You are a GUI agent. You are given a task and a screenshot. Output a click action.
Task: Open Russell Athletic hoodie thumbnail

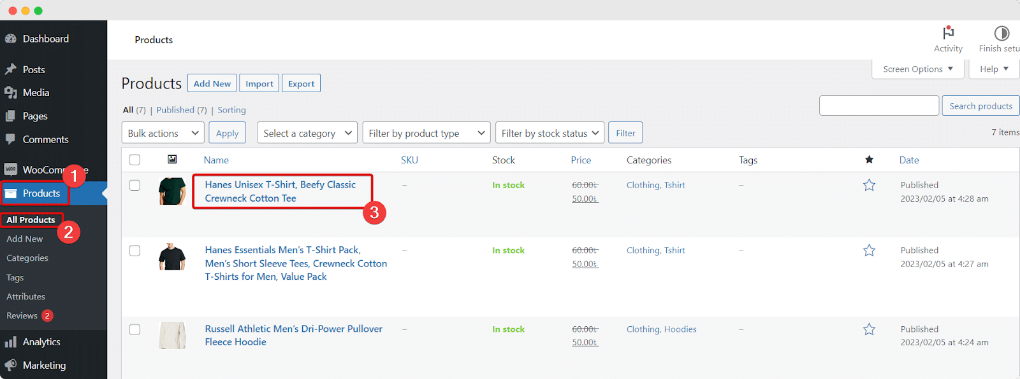(172, 335)
